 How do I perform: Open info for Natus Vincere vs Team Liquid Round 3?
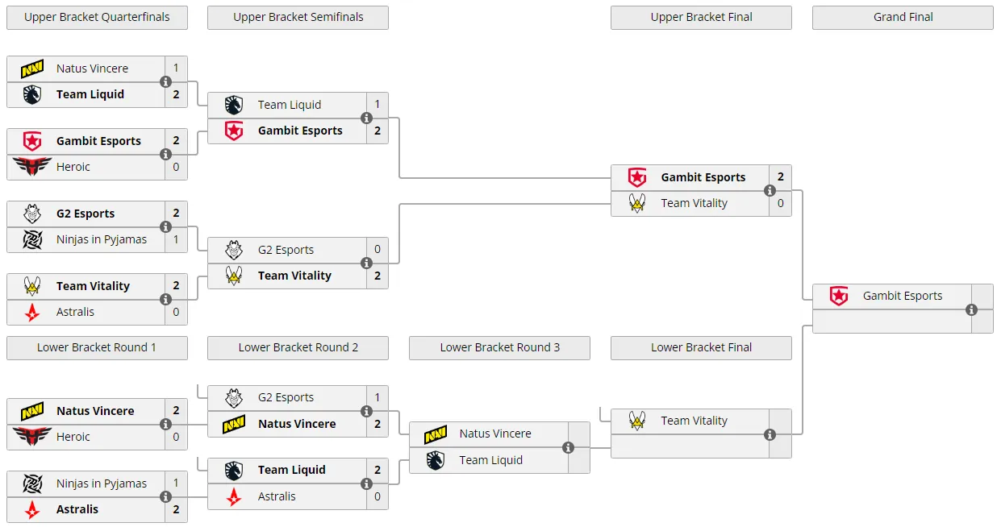pyautogui.click(x=568, y=447)
